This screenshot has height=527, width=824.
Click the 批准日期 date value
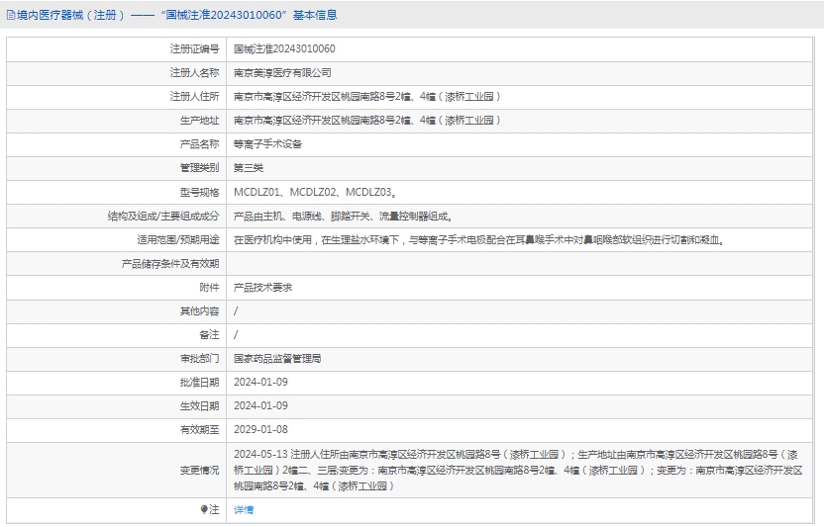[x=260, y=382]
